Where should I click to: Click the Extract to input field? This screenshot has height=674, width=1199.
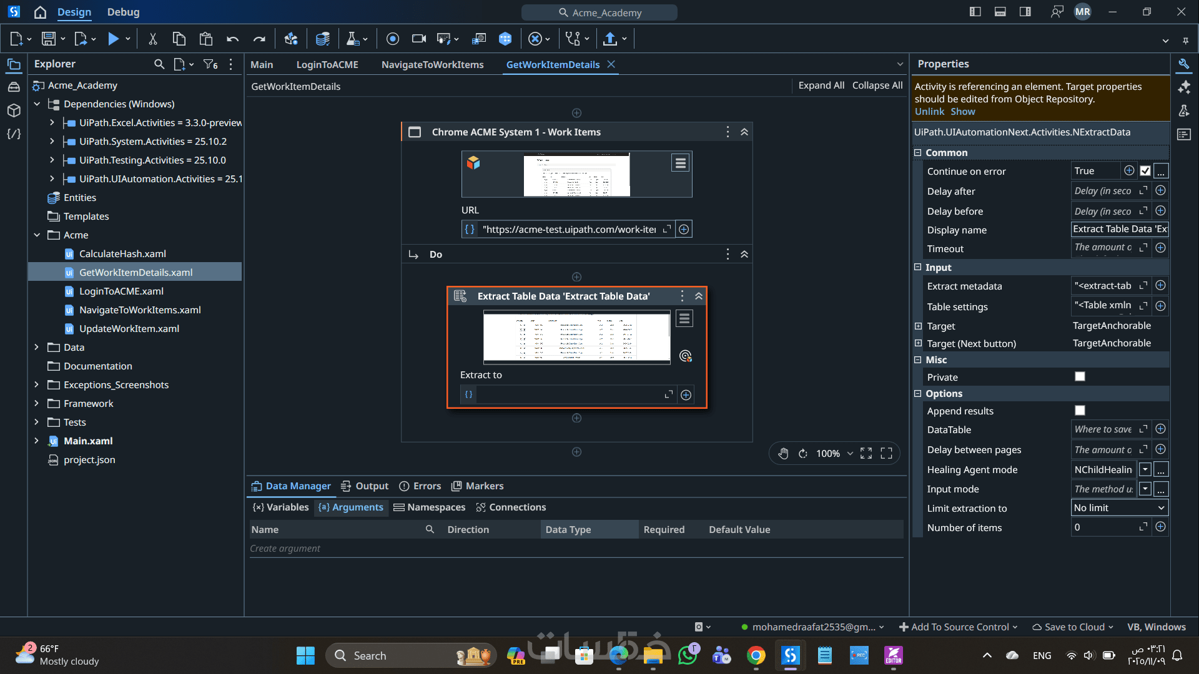570,395
